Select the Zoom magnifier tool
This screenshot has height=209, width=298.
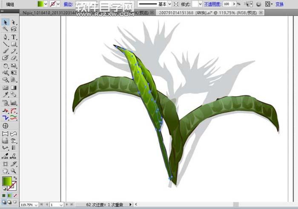[13, 171]
